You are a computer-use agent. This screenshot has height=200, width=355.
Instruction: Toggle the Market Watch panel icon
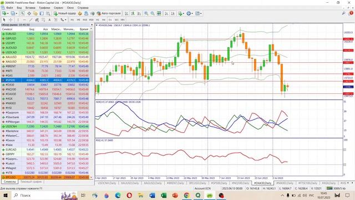23,13
